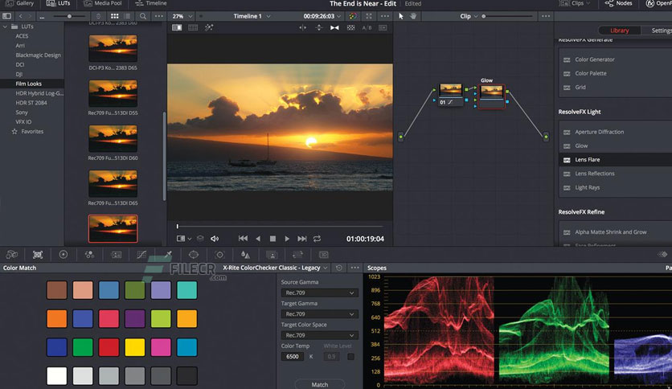
Task: Click the Qualifier eyedropper palette icon
Action: click(168, 254)
